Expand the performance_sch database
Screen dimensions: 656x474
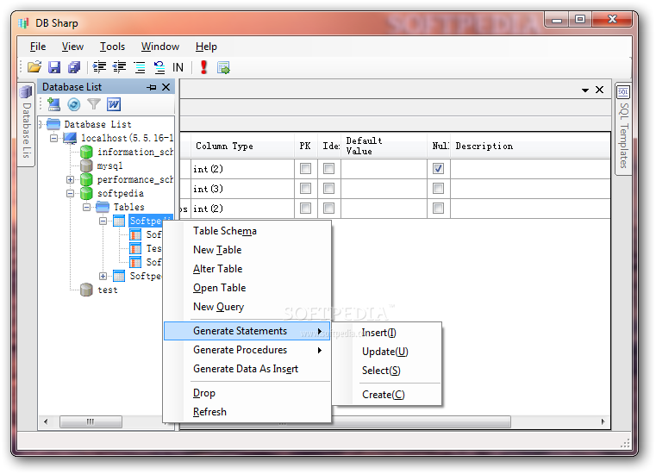[70, 179]
